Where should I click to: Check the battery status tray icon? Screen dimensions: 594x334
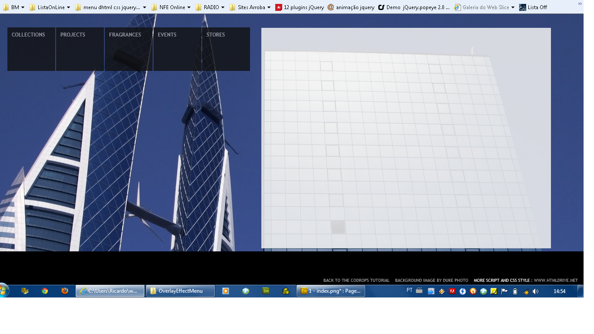click(x=515, y=291)
